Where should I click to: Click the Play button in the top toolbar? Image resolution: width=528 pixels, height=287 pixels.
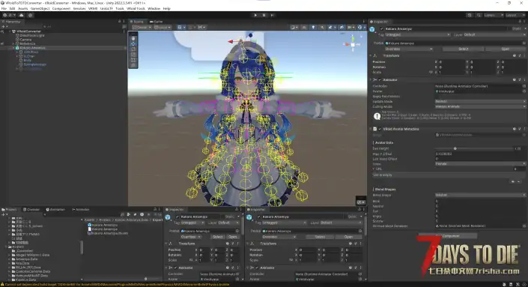coord(255,15)
